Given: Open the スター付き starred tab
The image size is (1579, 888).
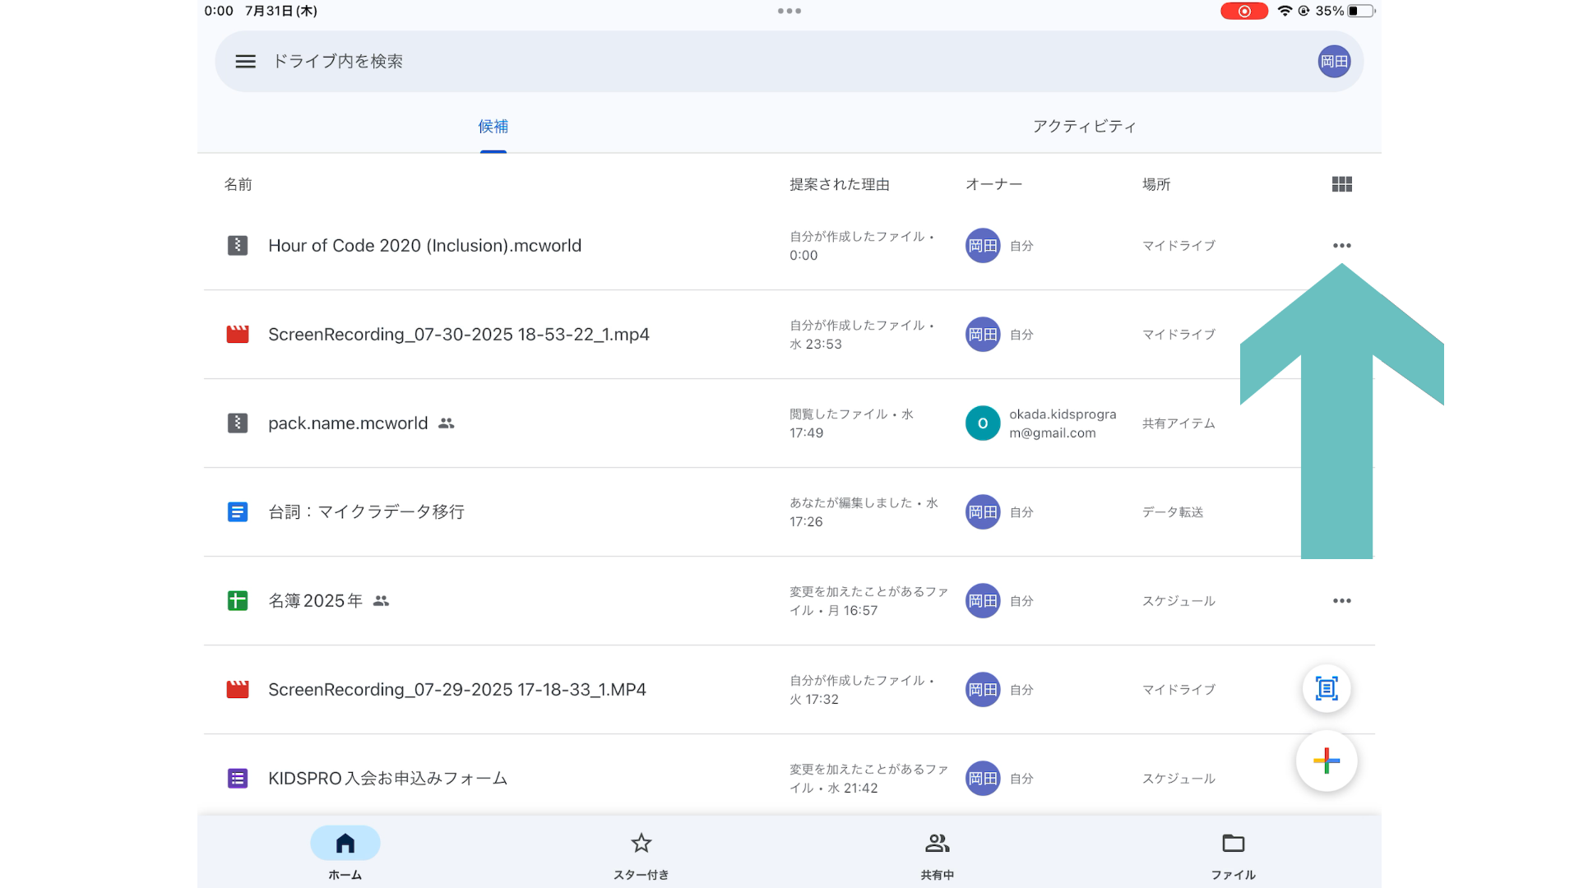Looking at the screenshot, I should tap(641, 853).
